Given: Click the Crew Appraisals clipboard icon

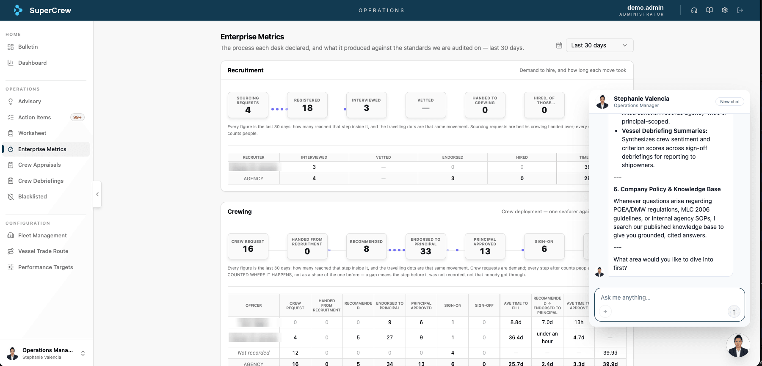Looking at the screenshot, I should 11,165.
